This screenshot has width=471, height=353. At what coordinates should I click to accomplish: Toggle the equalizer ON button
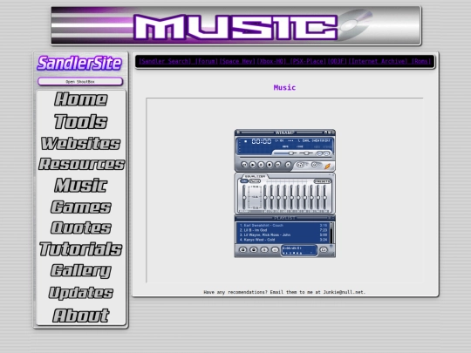pos(244,181)
